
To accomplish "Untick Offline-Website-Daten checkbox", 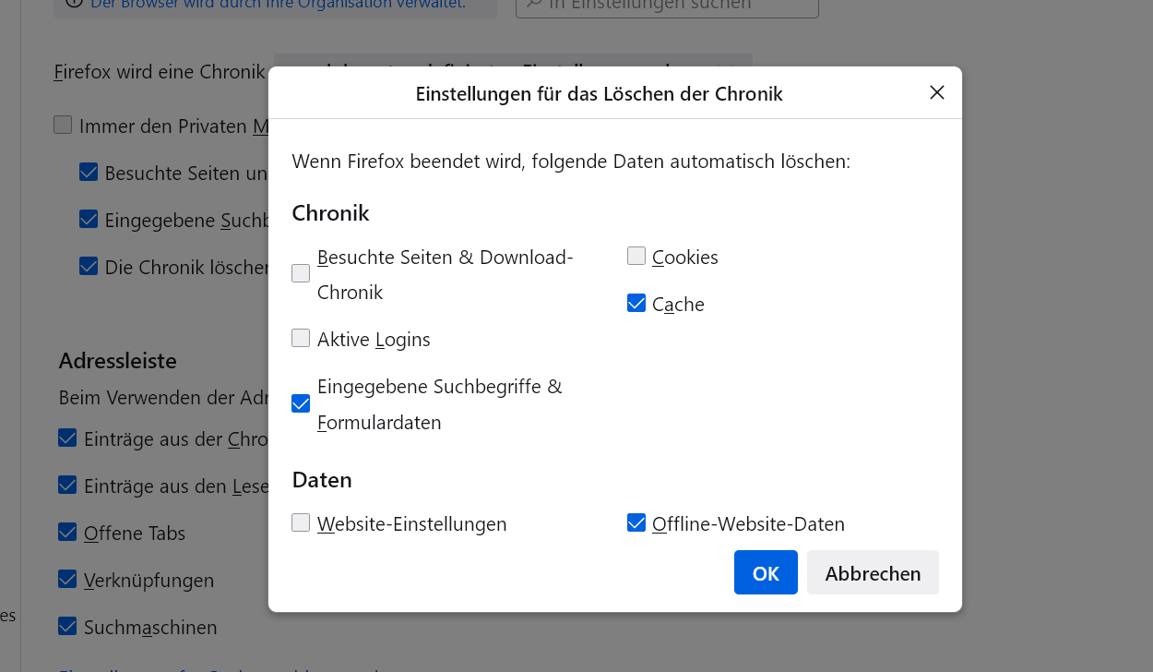I will [636, 522].
